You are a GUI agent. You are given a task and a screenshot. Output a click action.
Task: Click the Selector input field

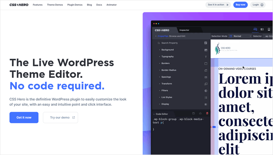point(268,36)
